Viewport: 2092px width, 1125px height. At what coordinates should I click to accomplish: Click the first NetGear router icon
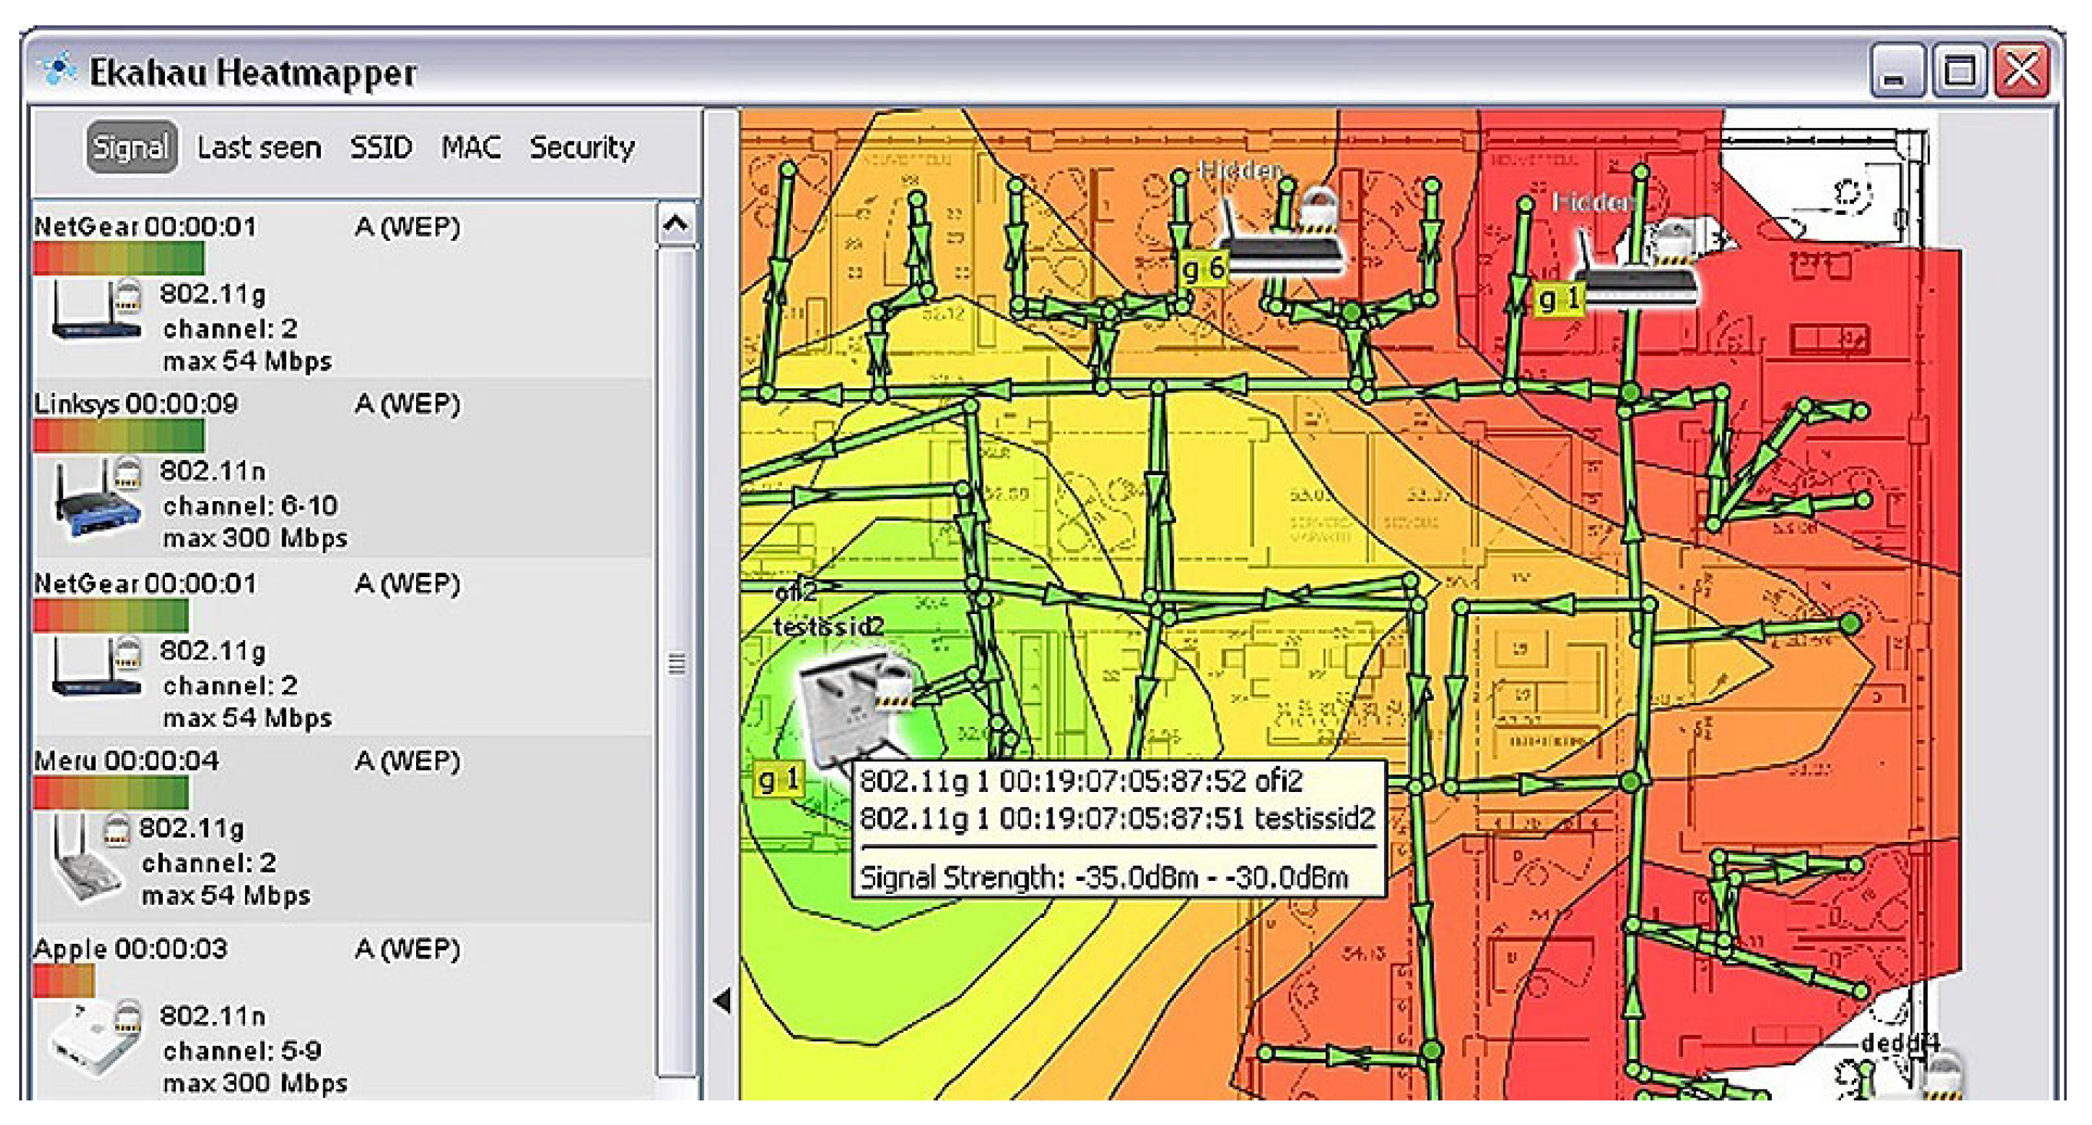(x=96, y=312)
